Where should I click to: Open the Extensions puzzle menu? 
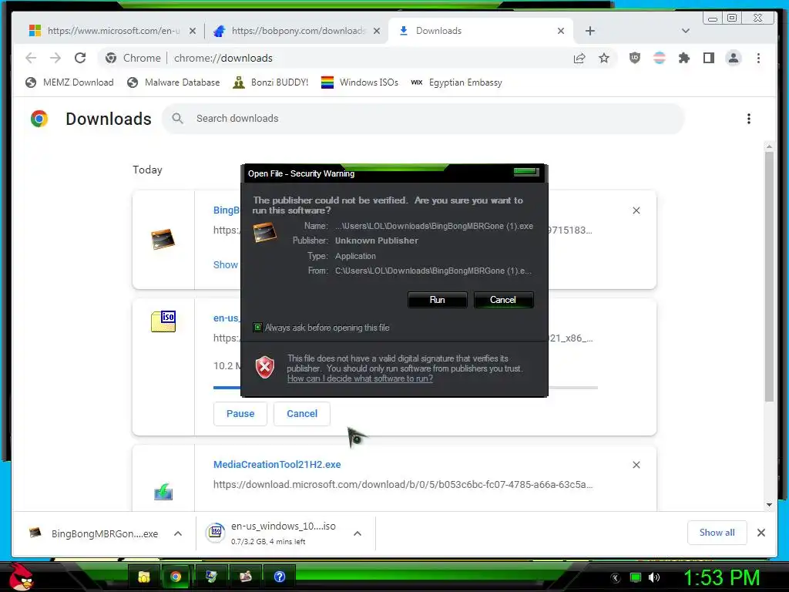coord(684,58)
